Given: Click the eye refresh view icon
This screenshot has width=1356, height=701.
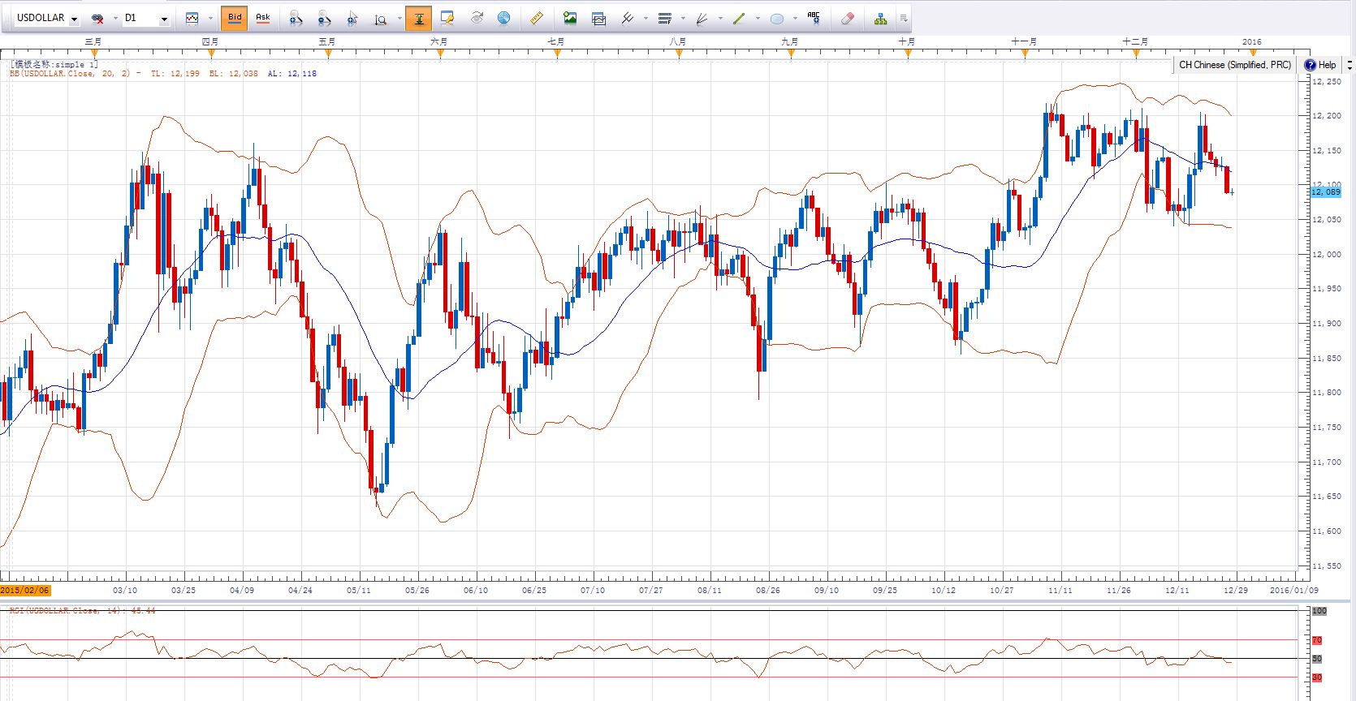Looking at the screenshot, I should pos(477,18).
